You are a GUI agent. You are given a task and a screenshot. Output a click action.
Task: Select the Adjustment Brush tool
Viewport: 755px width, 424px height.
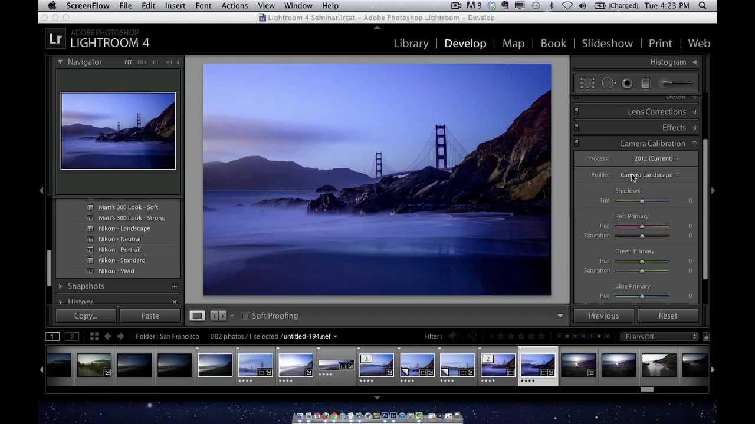click(676, 83)
